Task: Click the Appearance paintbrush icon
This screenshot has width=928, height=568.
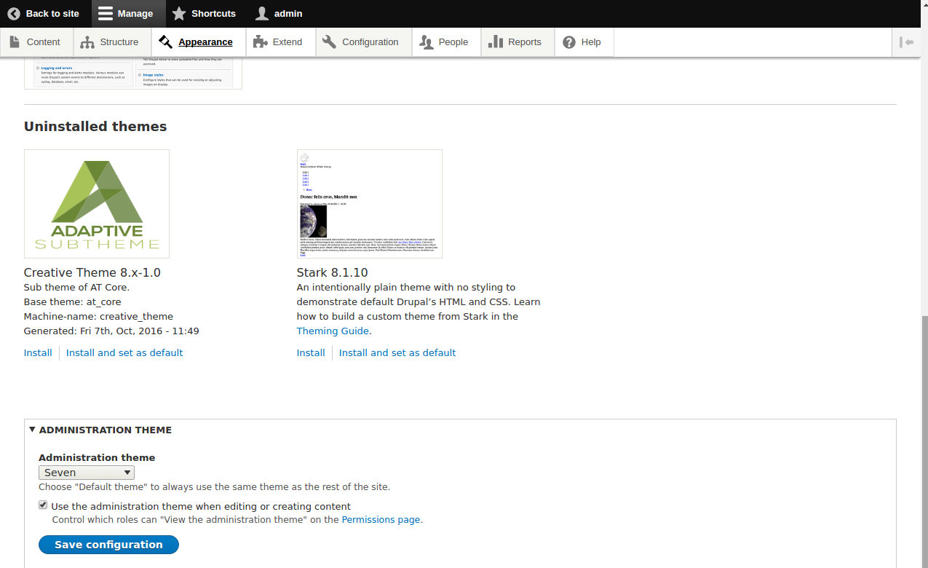Action: tap(165, 42)
